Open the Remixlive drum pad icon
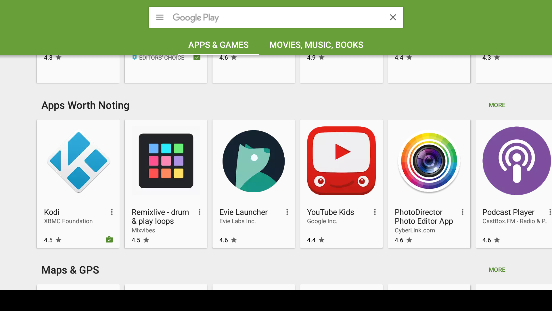Image resolution: width=552 pixels, height=311 pixels. coord(166,161)
